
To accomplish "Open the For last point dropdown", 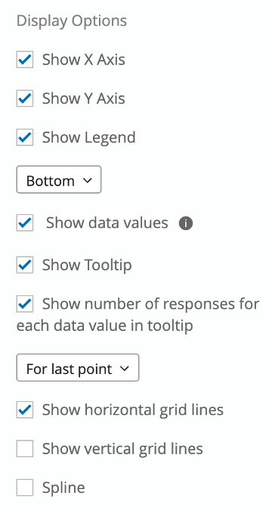I will pyautogui.click(x=78, y=368).
